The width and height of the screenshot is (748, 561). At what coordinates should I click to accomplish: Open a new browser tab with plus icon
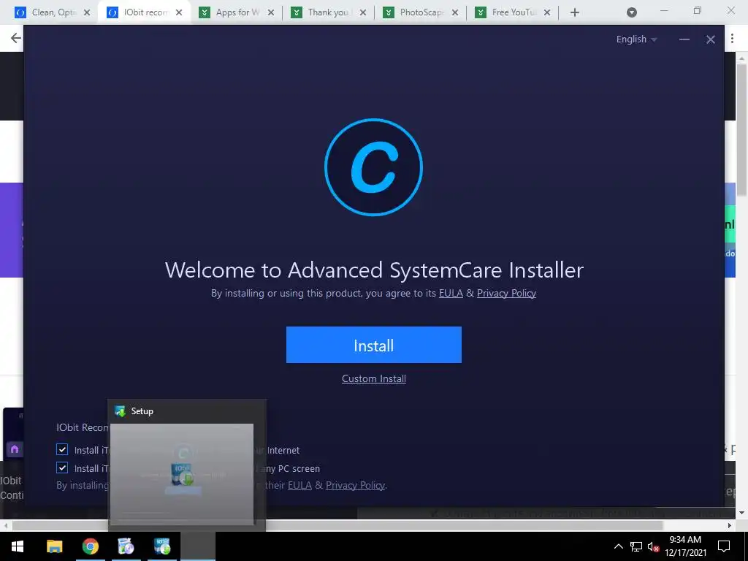[575, 12]
